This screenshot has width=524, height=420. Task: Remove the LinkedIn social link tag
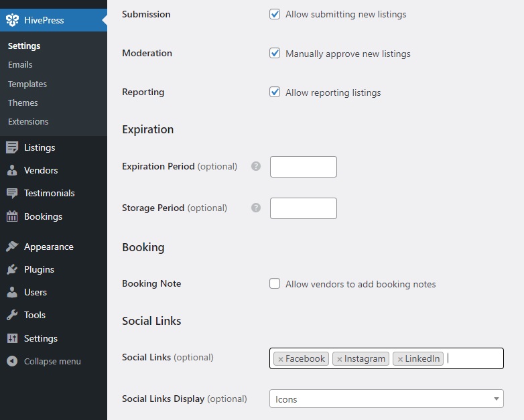click(400, 359)
